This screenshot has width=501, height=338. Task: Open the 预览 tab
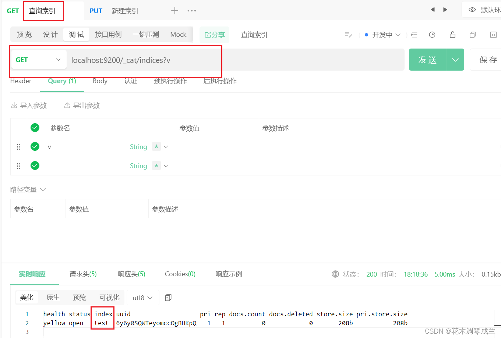pos(24,35)
